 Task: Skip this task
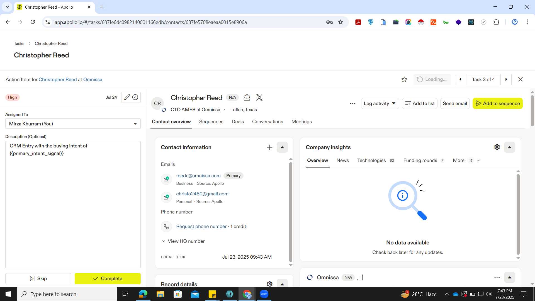(x=38, y=279)
